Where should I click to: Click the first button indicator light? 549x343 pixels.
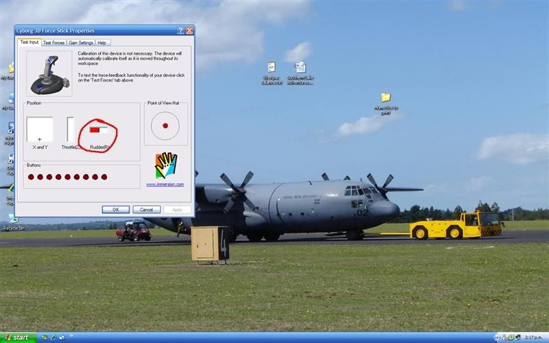click(x=31, y=177)
